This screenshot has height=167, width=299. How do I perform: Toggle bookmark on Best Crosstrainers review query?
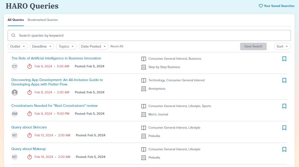pyautogui.click(x=284, y=106)
